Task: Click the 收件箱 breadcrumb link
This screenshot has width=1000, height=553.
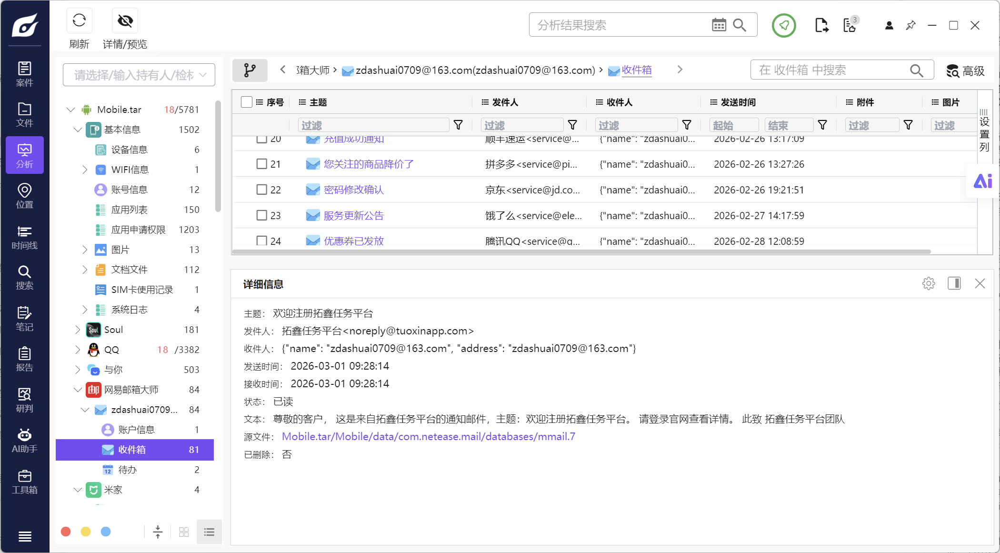Action: (x=637, y=70)
